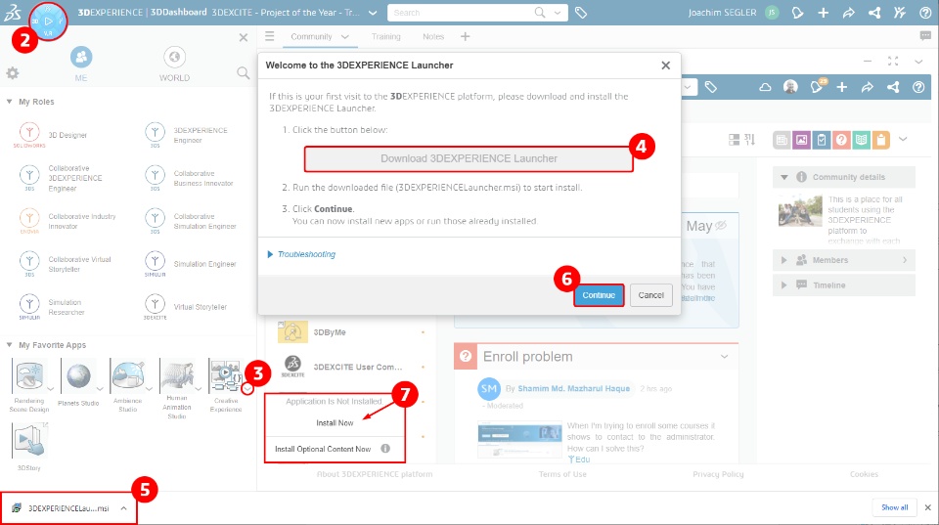Open the search options dropdown arrow
This screenshot has height=525, width=939.
click(558, 13)
